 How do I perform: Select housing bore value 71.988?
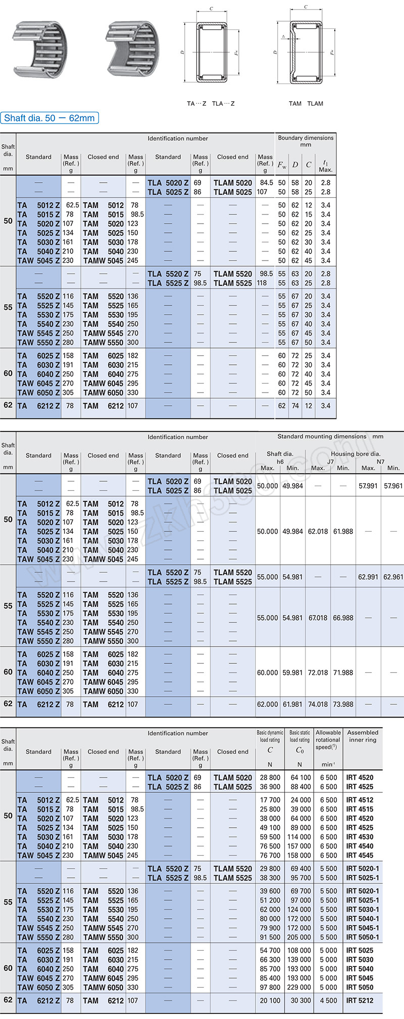[x=343, y=673]
